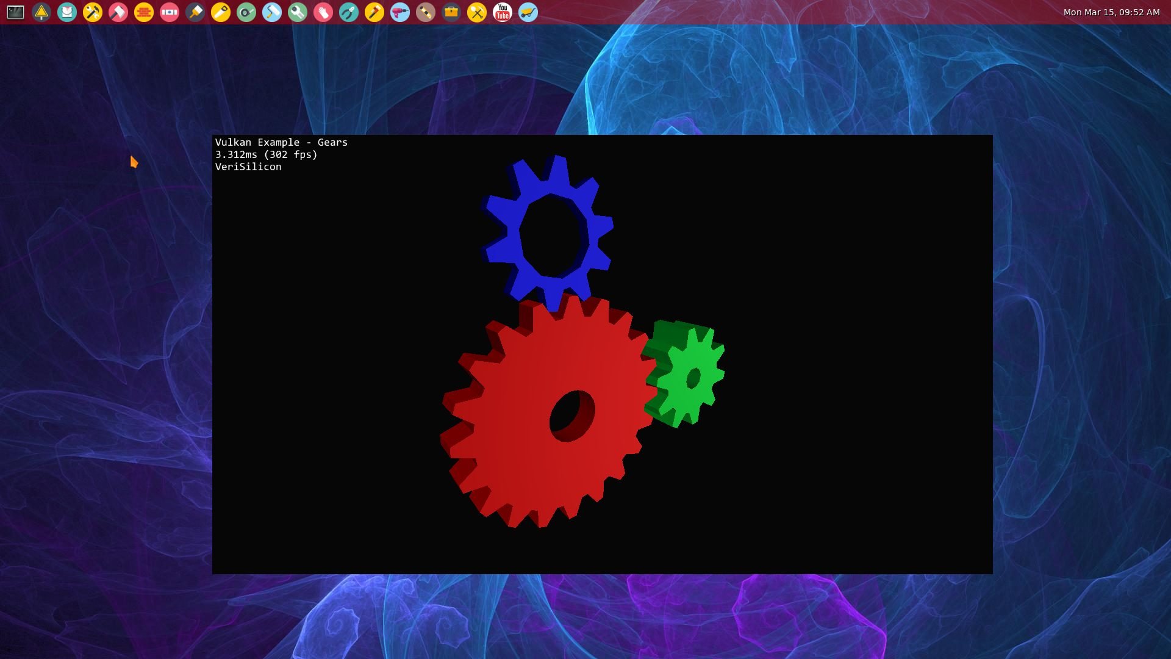This screenshot has height=659, width=1171.
Task: Launch the paint roller icon
Action: (272, 12)
